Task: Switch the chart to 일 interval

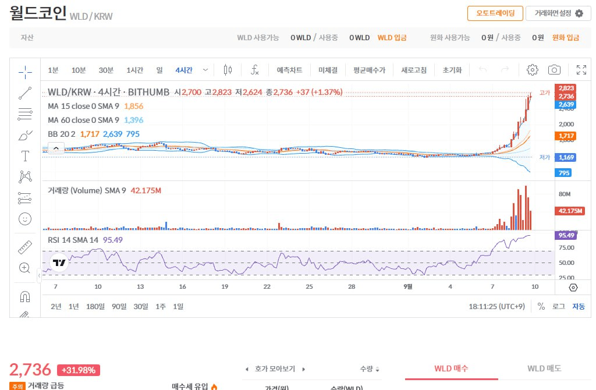Action: click(159, 70)
